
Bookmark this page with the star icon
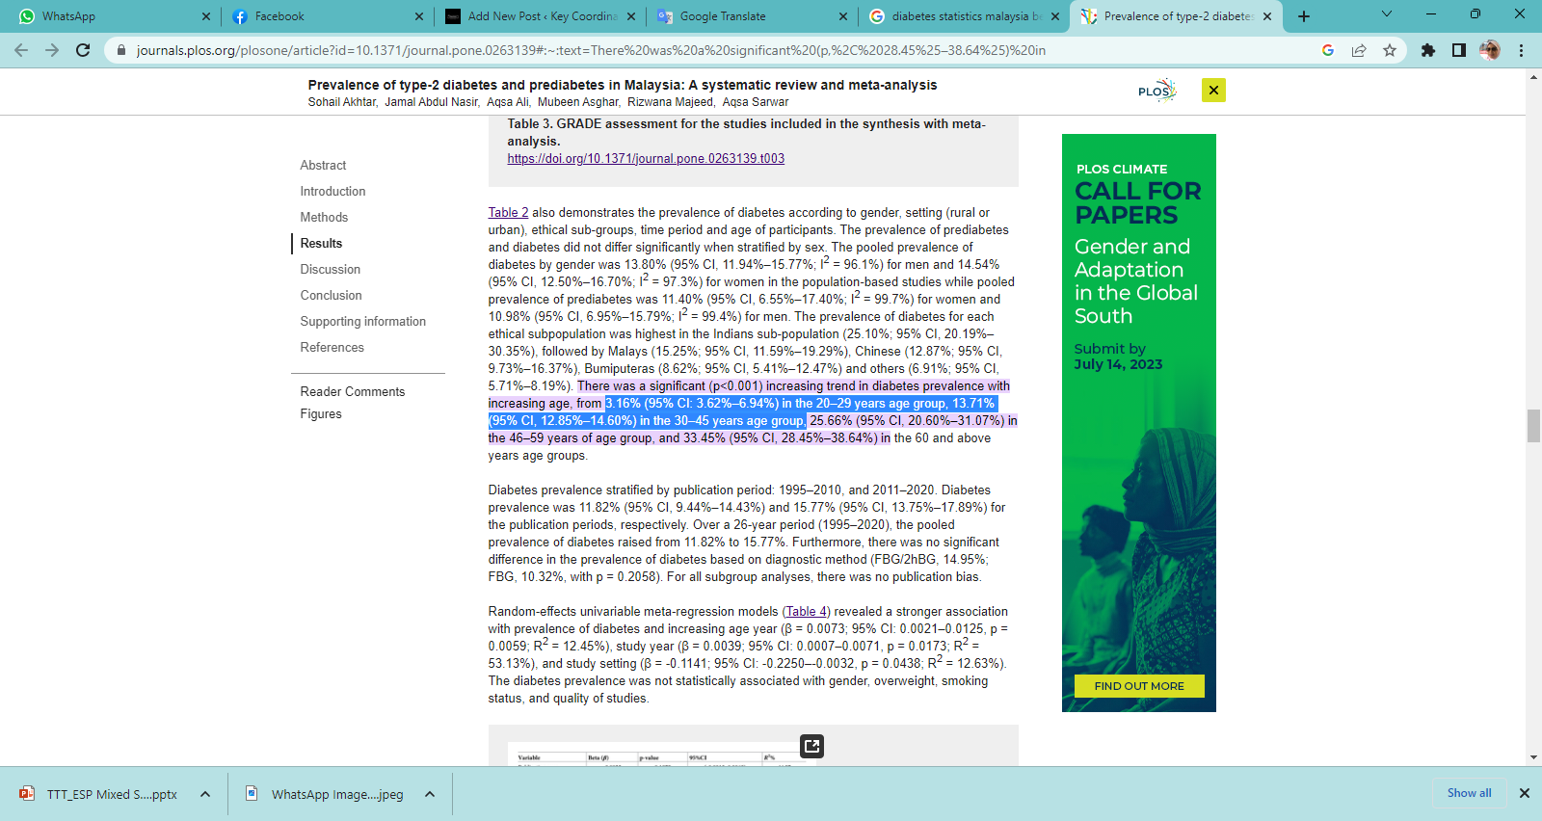pyautogui.click(x=1389, y=50)
